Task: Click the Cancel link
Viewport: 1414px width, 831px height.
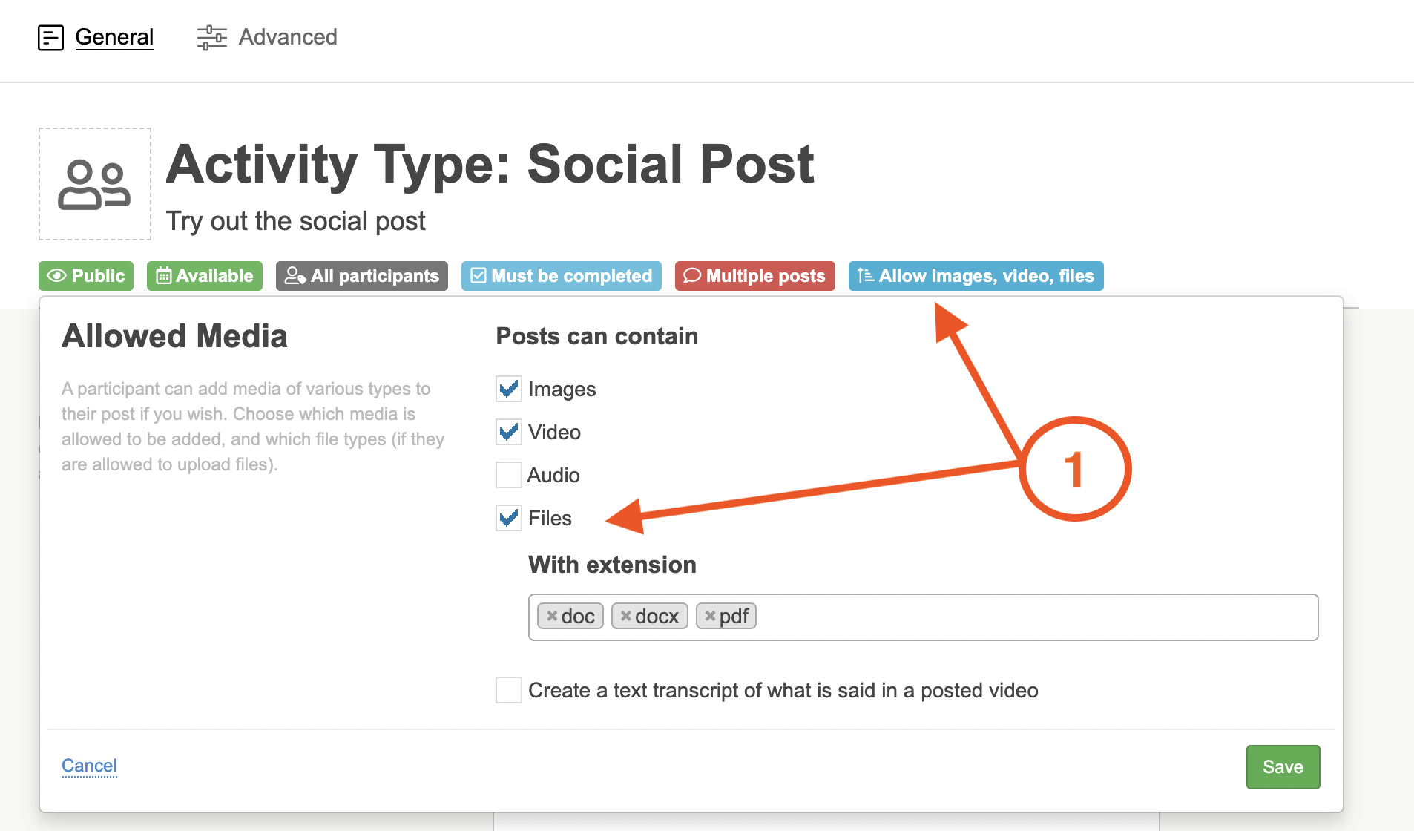Action: point(89,766)
